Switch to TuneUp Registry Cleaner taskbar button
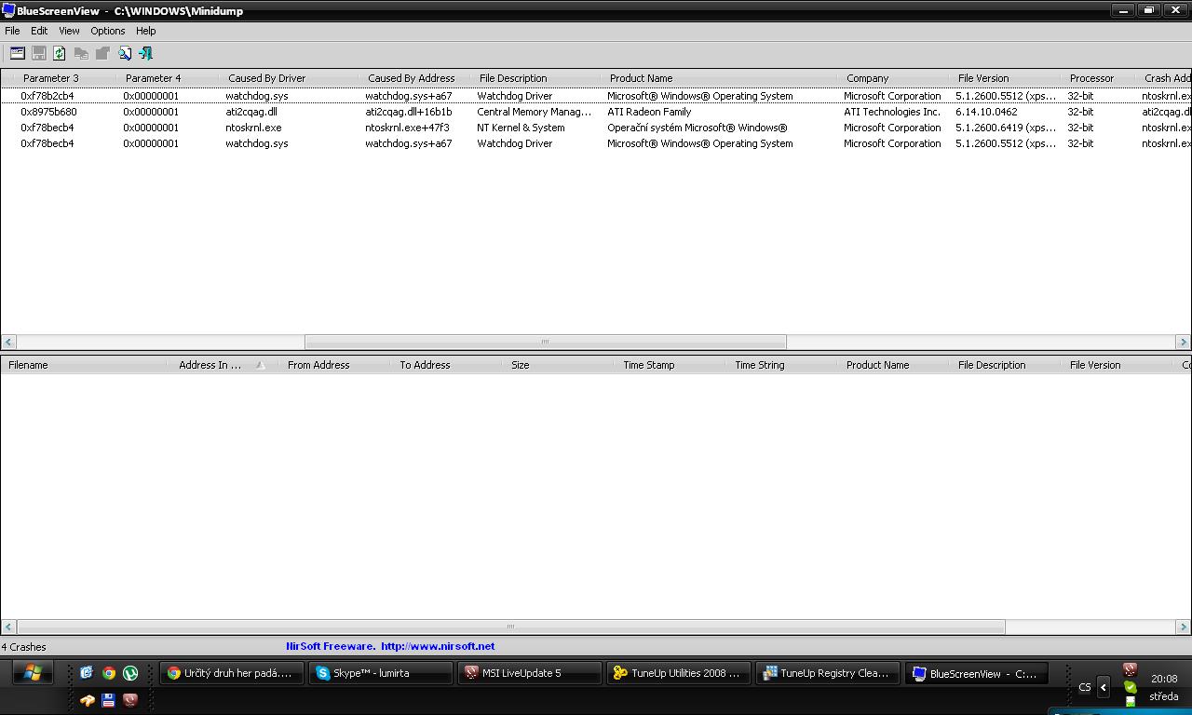Image resolution: width=1192 pixels, height=715 pixels. [x=828, y=673]
